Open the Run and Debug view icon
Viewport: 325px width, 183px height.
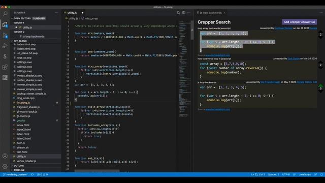click(x=5, y=46)
